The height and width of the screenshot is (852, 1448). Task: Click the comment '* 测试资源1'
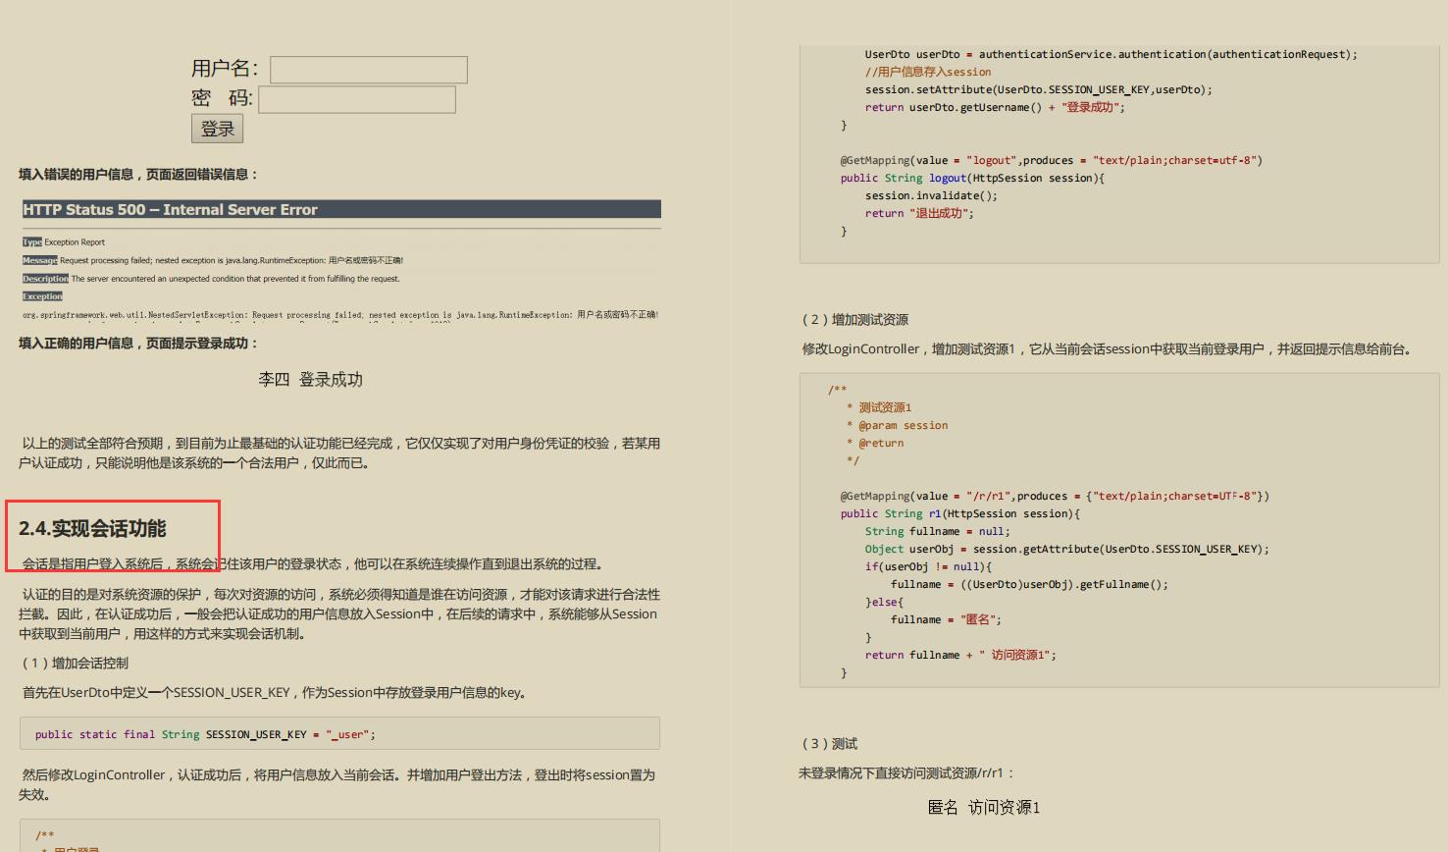(x=879, y=407)
